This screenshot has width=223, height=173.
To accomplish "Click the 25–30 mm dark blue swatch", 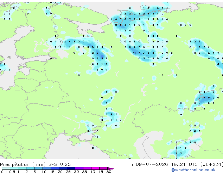I will coord(71,168).
